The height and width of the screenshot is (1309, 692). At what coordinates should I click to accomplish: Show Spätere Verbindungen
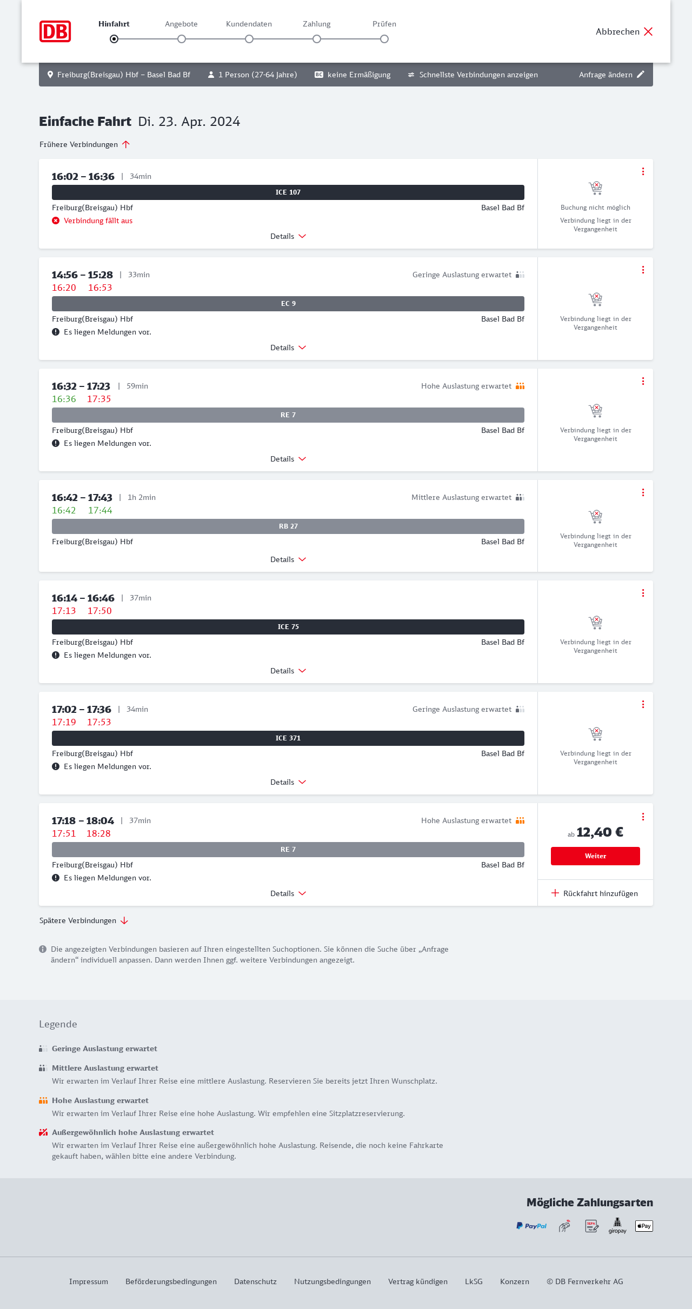[x=84, y=920]
